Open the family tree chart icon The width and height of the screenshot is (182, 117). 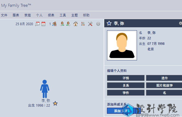click(83, 24)
